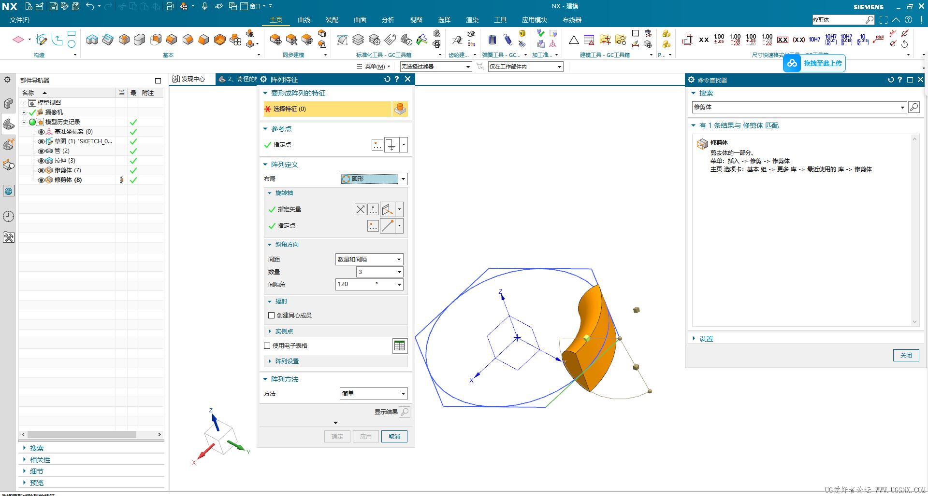Expand the 相关性 panel in navigator
The image size is (928, 496).
click(x=24, y=460)
